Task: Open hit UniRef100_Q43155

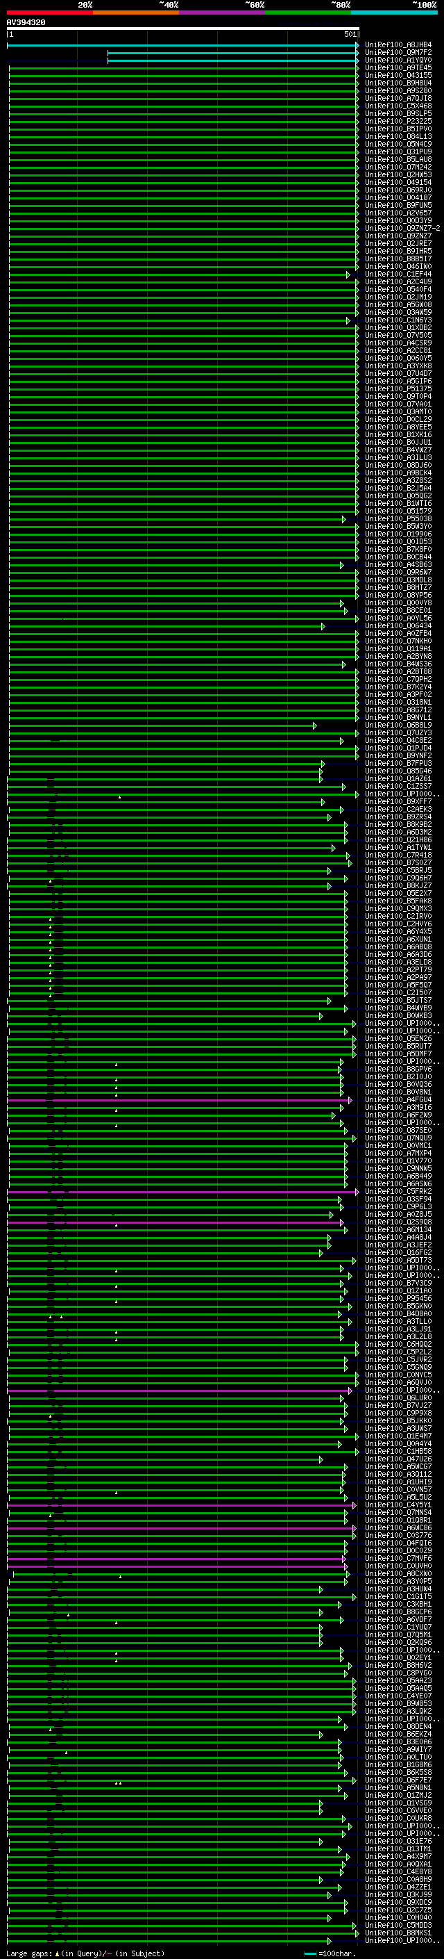Action: pyautogui.click(x=398, y=76)
